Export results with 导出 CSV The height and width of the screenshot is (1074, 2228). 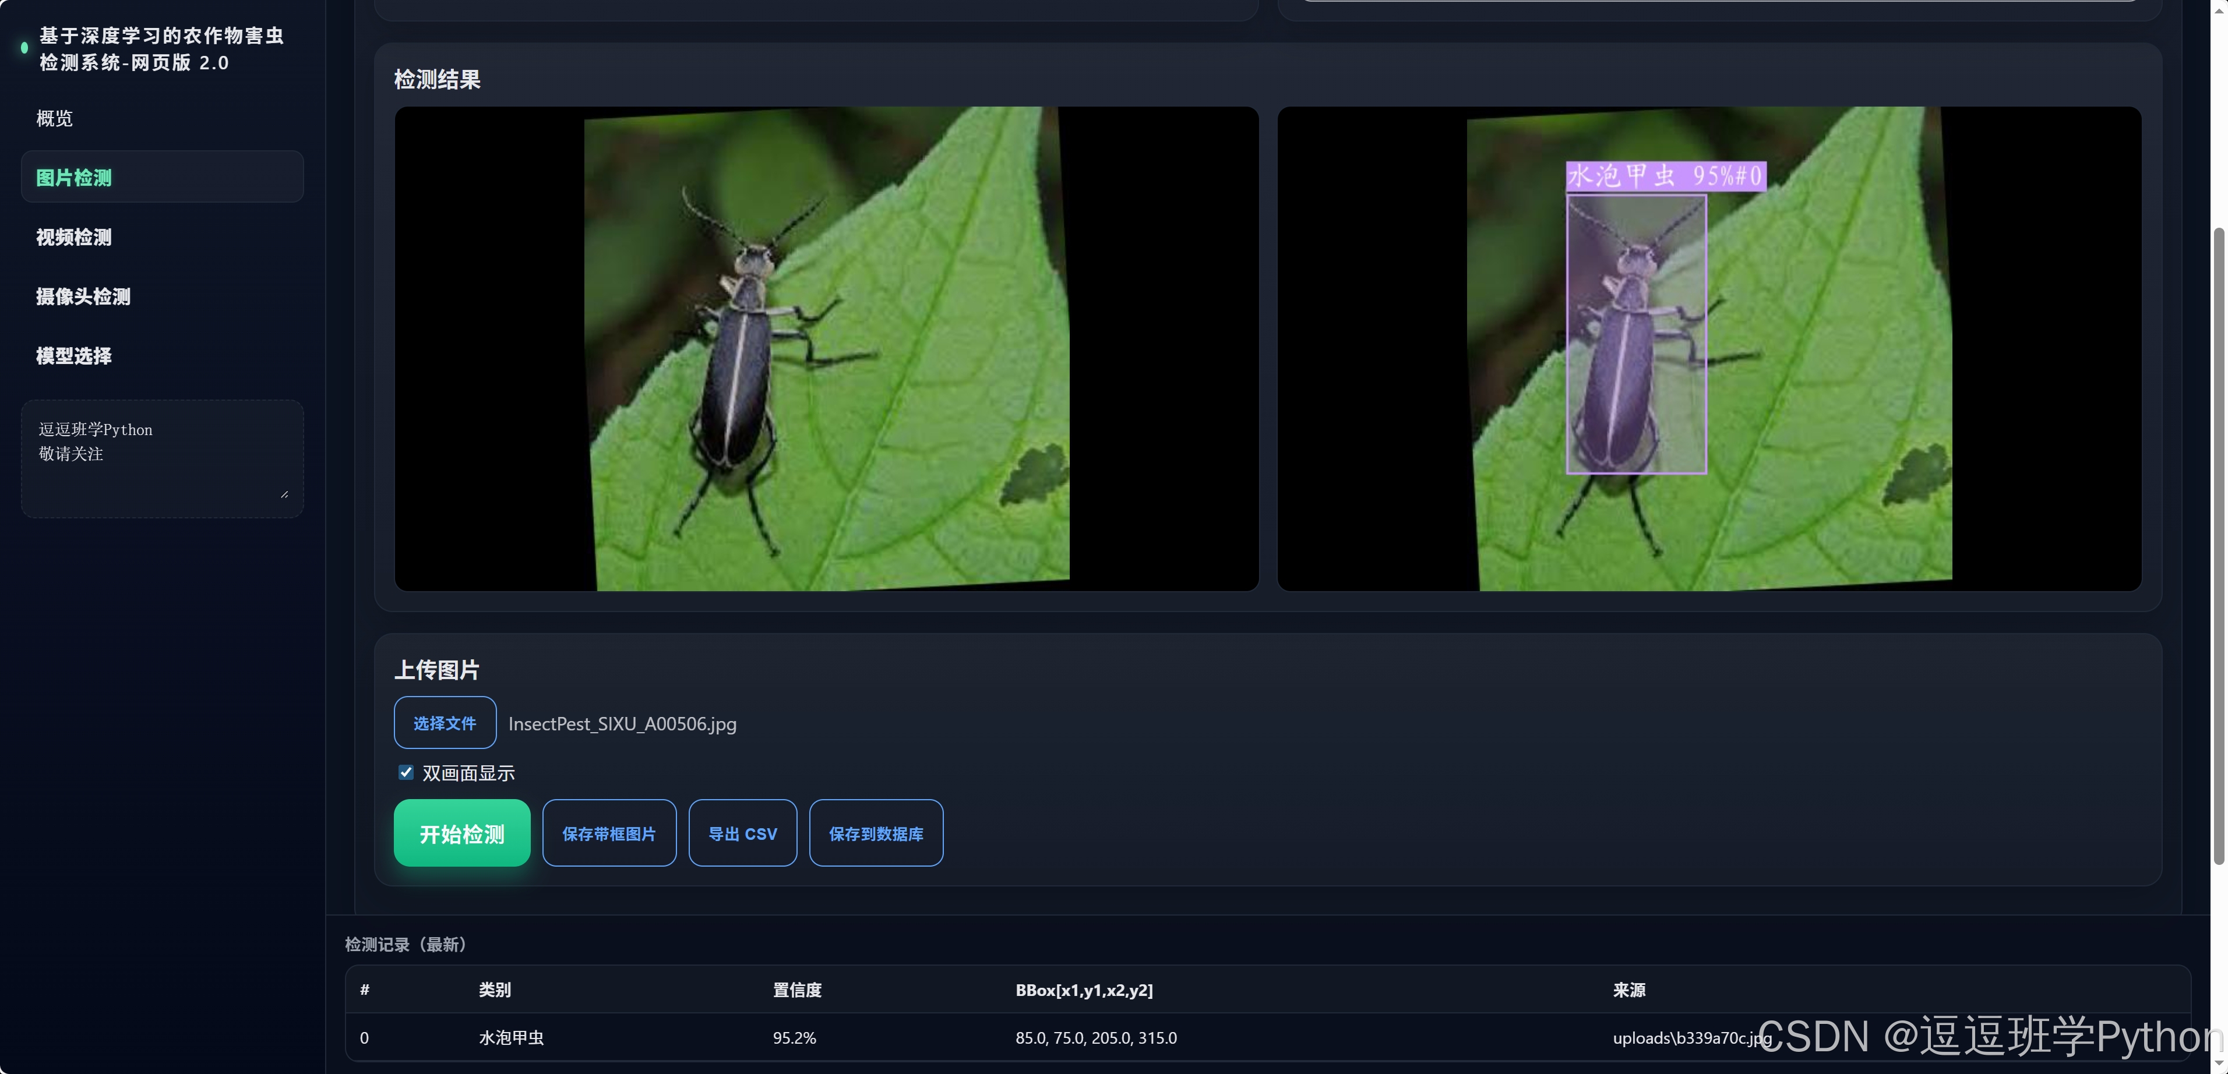point(742,833)
